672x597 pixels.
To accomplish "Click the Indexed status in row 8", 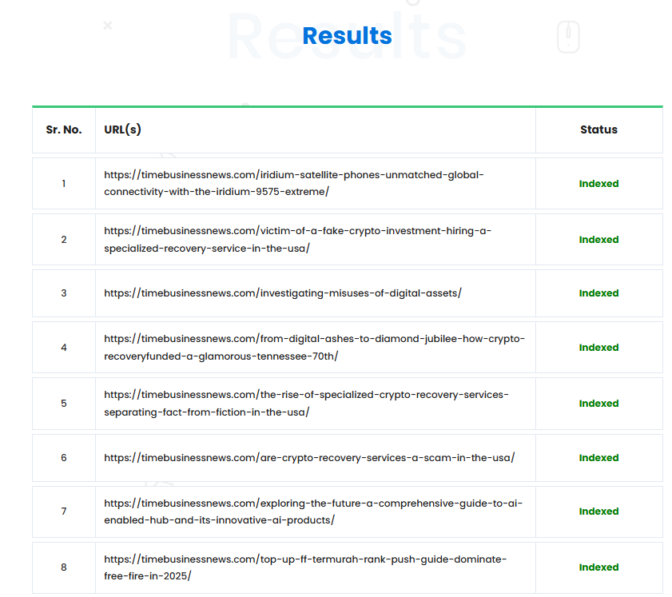I will [x=598, y=567].
